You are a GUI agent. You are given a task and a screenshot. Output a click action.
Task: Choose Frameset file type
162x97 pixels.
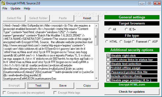tap(133, 42)
